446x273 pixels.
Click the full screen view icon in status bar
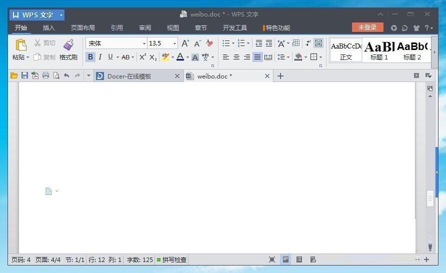pyautogui.click(x=272, y=259)
